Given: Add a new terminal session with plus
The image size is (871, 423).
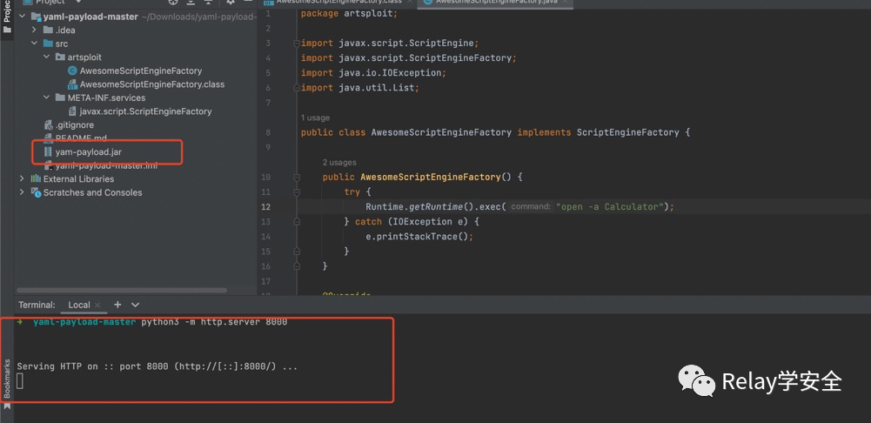Looking at the screenshot, I should coord(117,305).
